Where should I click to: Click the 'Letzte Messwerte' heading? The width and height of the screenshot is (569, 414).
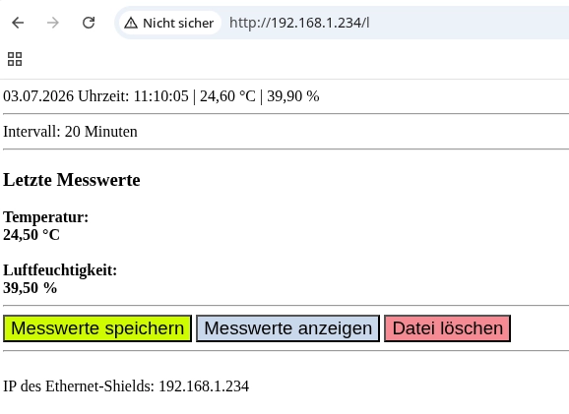click(72, 180)
